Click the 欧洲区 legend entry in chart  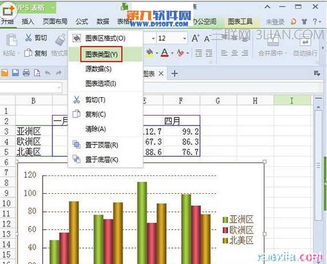point(238,230)
